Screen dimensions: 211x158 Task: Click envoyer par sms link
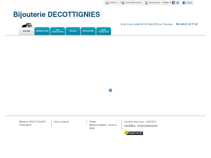154,3
